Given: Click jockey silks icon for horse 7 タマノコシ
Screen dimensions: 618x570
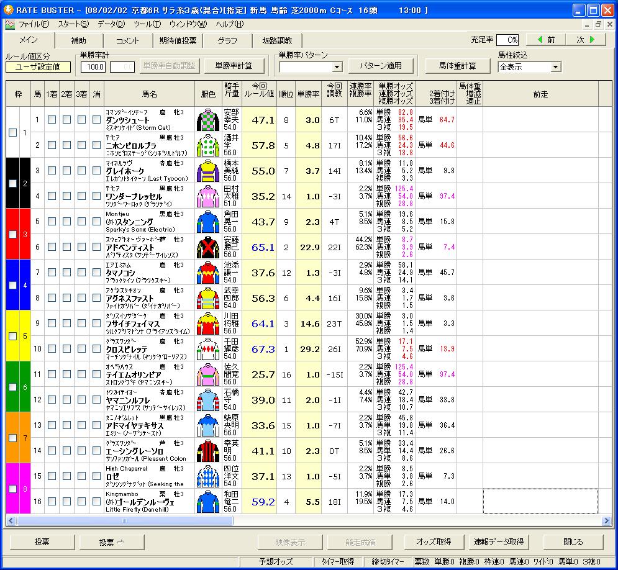Looking at the screenshot, I should point(208,273).
